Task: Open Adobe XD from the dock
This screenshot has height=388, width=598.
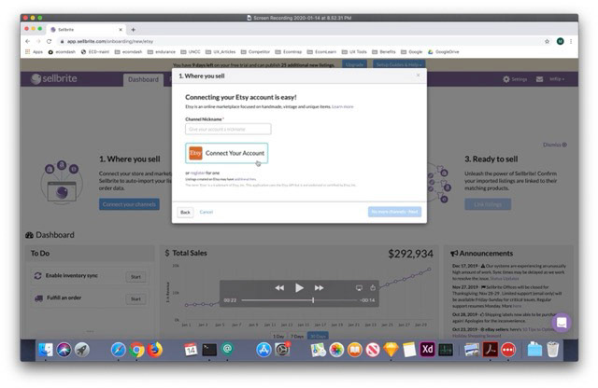Action: [x=427, y=350]
